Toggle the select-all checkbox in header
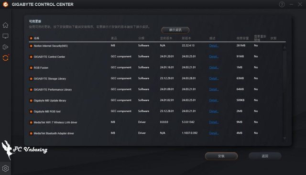Screen dimensions: 306x175 pyautogui.click(x=31, y=38)
